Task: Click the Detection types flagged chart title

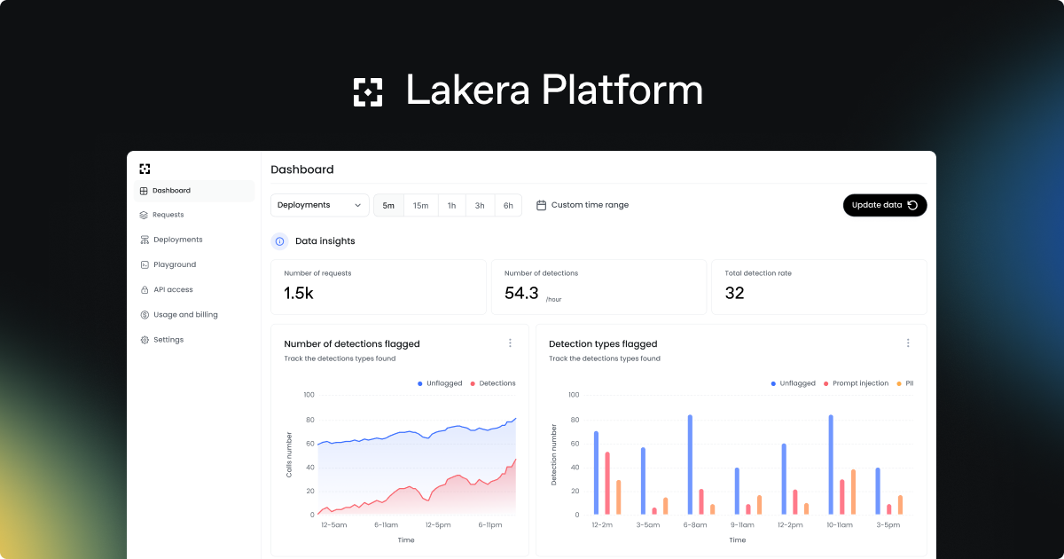Action: 603,343
